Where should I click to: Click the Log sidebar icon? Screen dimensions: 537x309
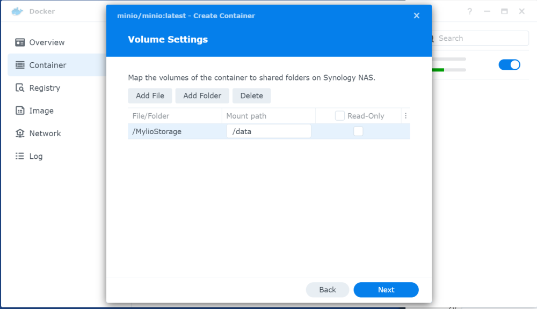pos(20,156)
